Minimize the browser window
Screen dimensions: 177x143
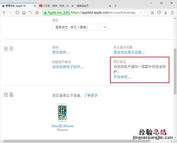pyautogui.click(x=151, y=3)
